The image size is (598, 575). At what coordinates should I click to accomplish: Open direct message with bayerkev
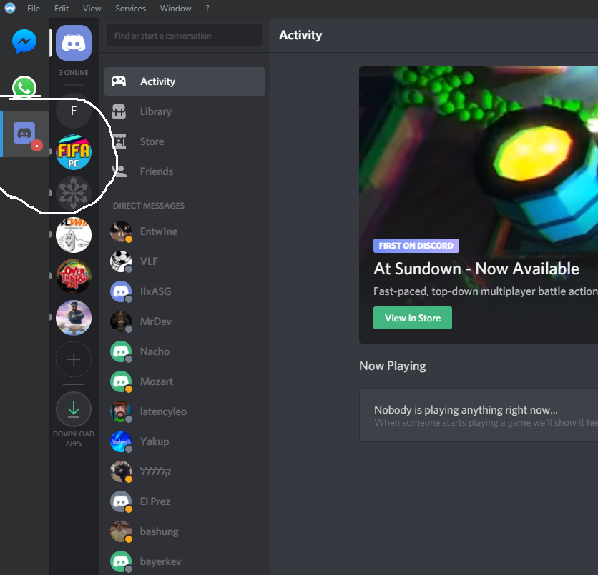185,561
